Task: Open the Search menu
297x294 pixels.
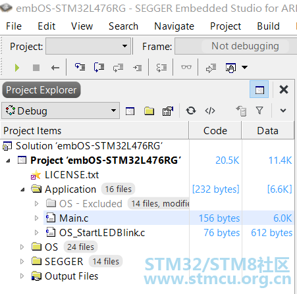Action: pyautogui.click(x=123, y=26)
